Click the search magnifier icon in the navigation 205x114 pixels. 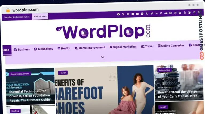(102, 57)
